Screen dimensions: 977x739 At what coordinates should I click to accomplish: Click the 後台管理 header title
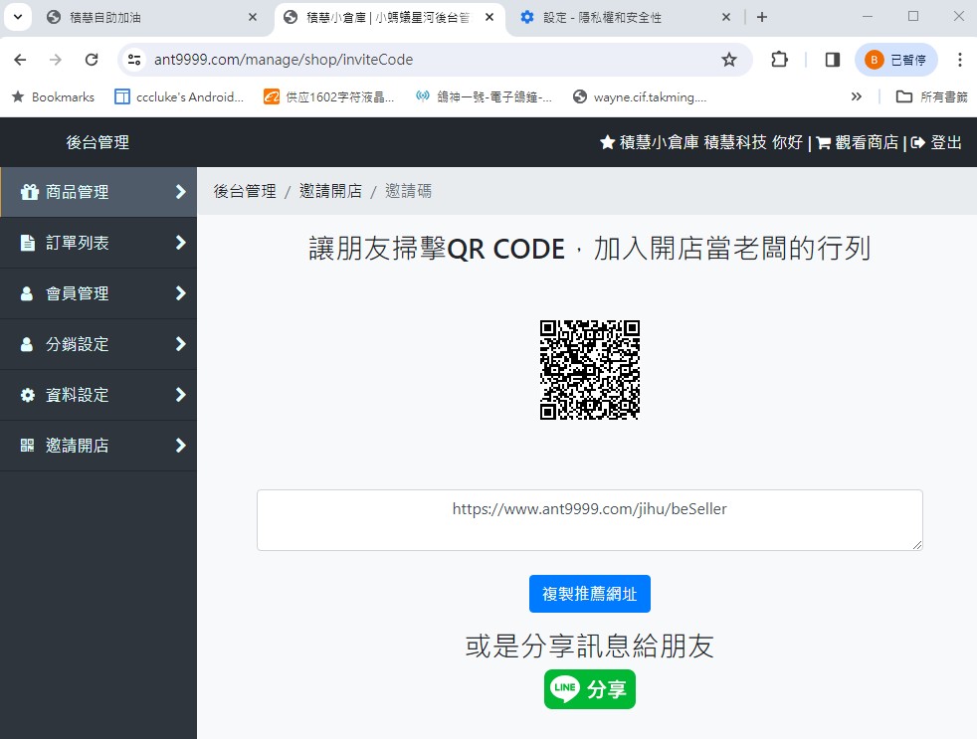click(98, 142)
